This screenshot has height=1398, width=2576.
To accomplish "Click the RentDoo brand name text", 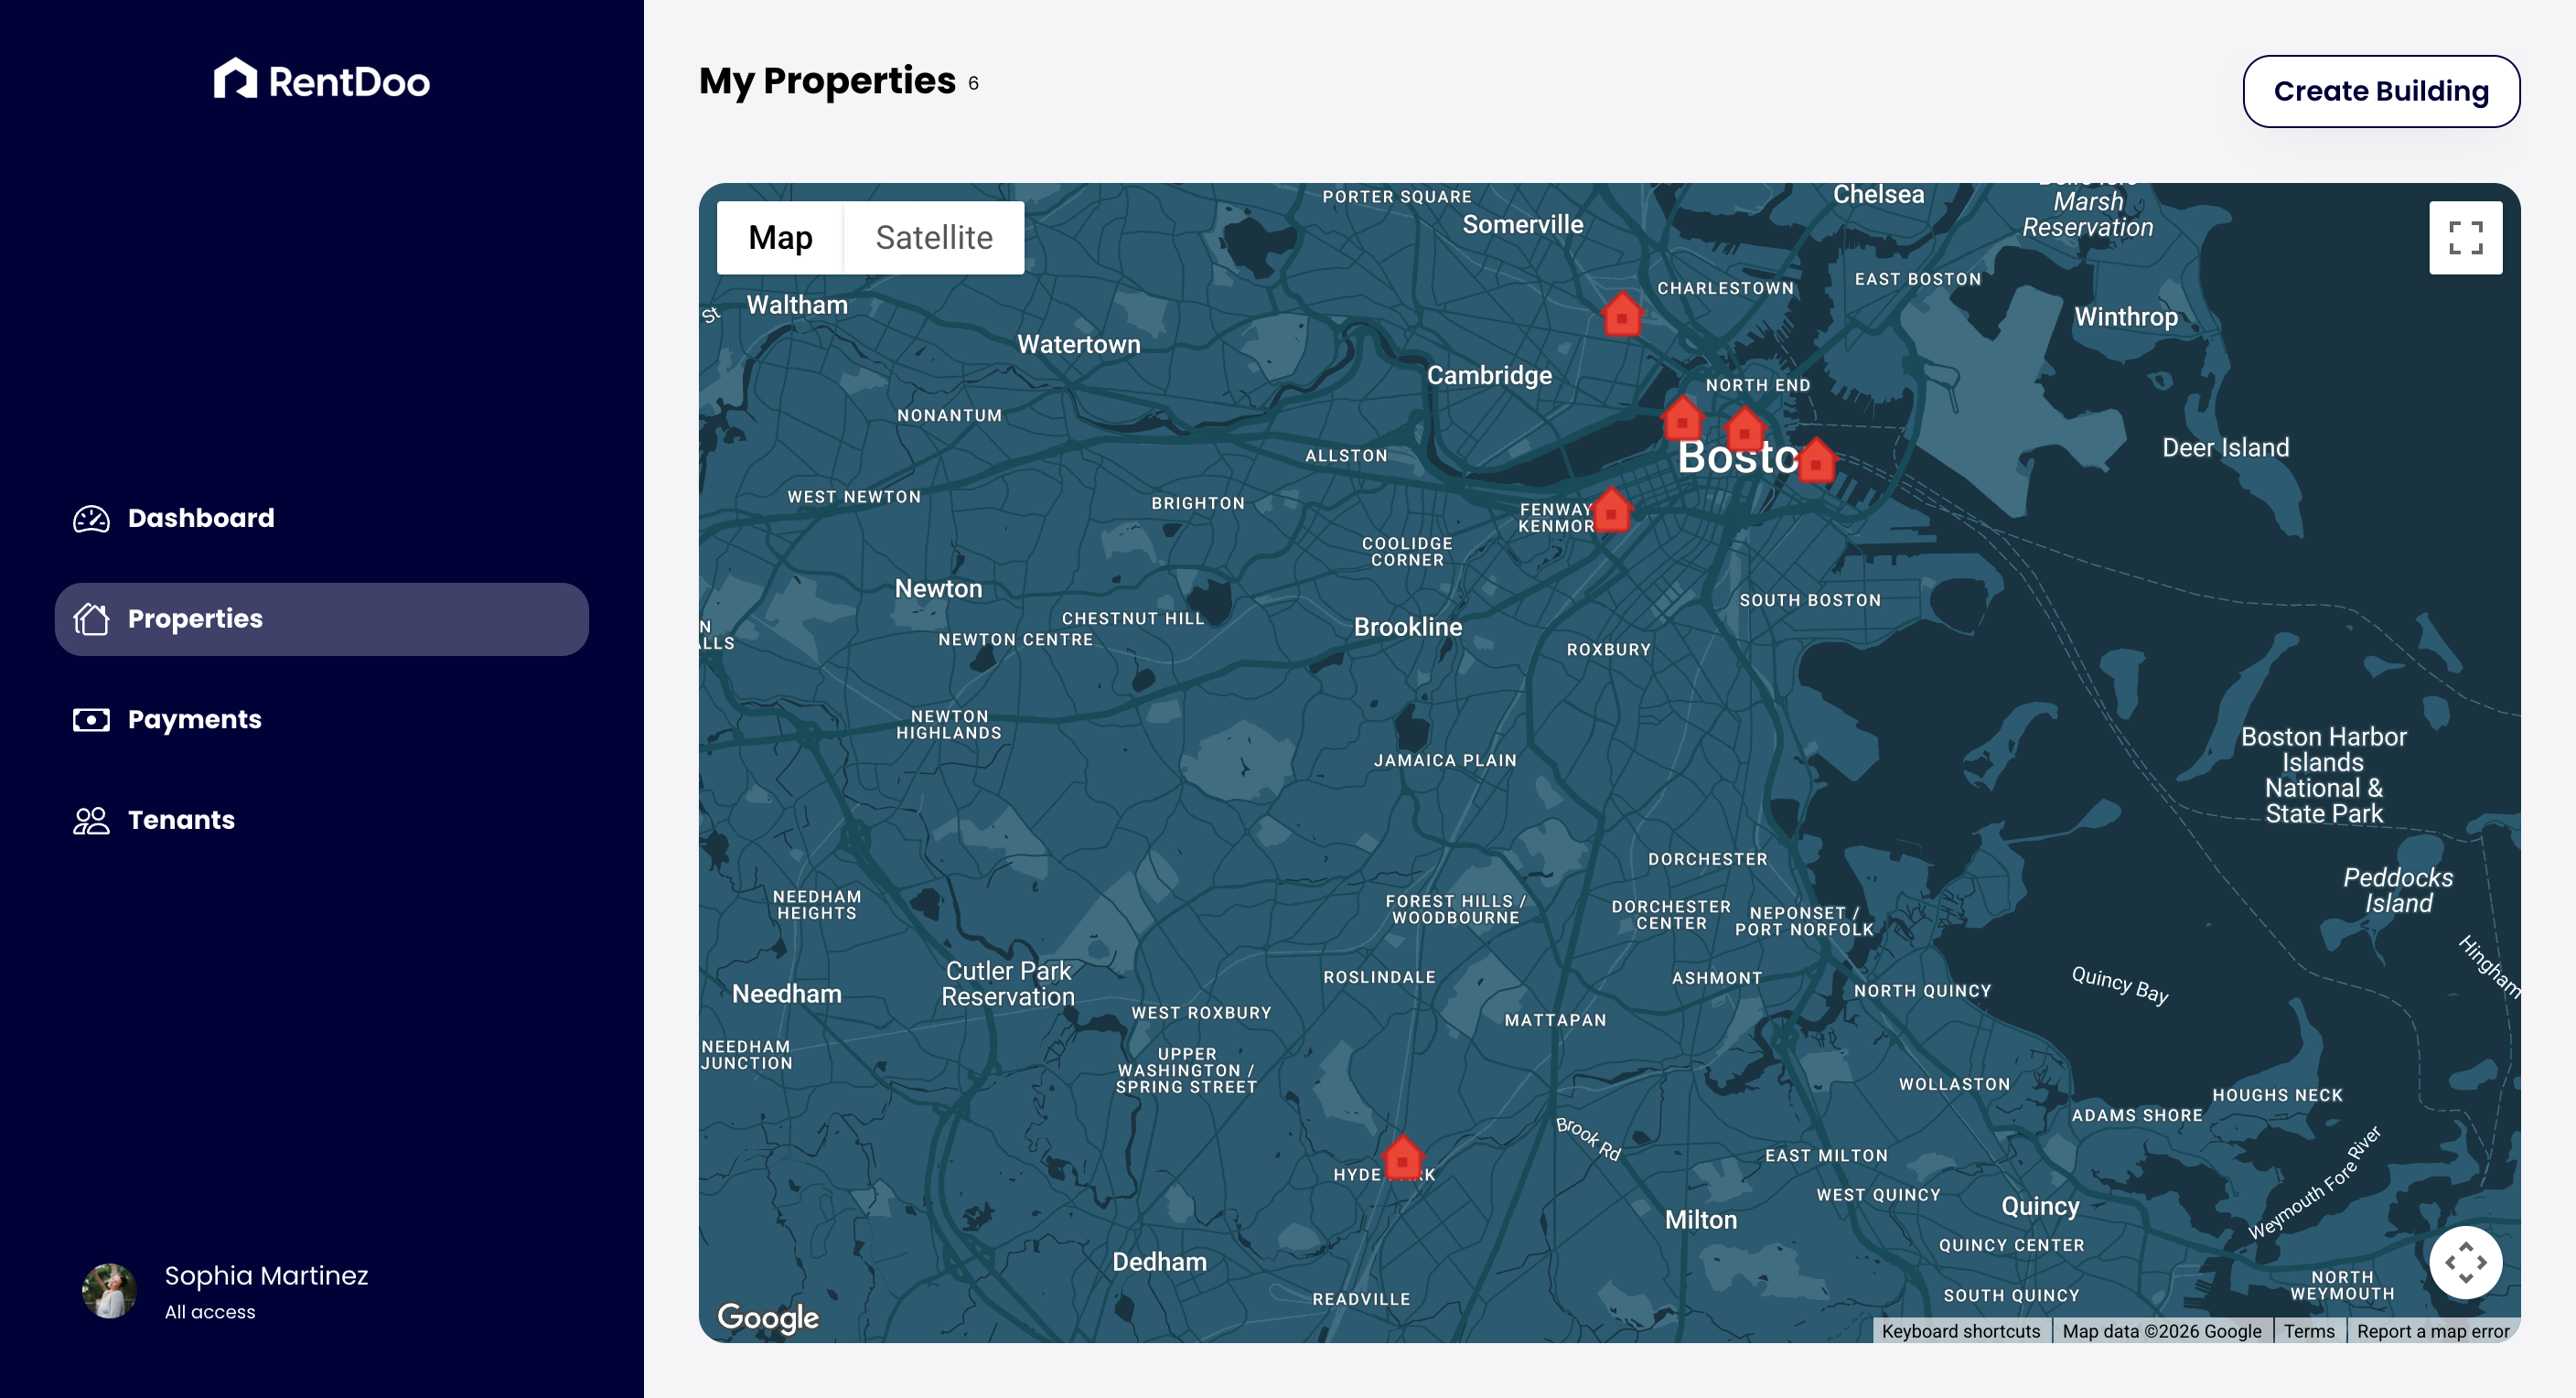I will tap(349, 82).
